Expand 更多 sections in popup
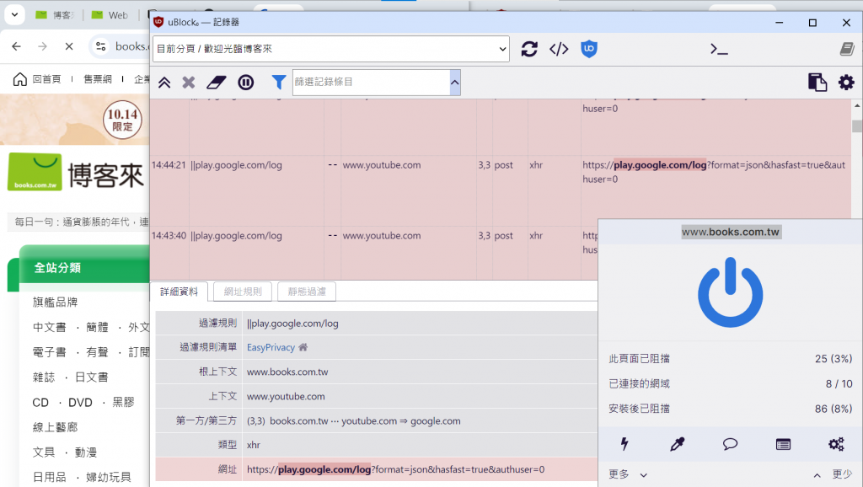This screenshot has height=487, width=863. point(628,474)
